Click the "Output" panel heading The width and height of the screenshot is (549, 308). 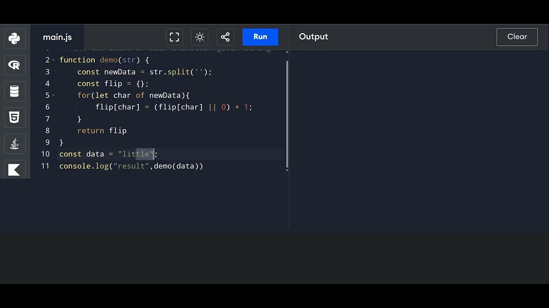[314, 37]
